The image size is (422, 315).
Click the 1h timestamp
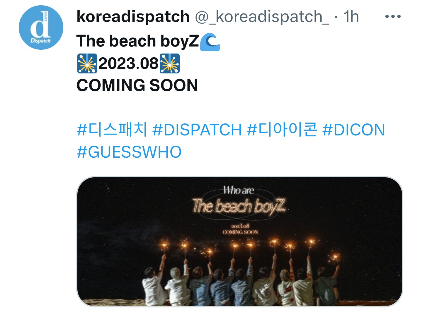(x=351, y=16)
